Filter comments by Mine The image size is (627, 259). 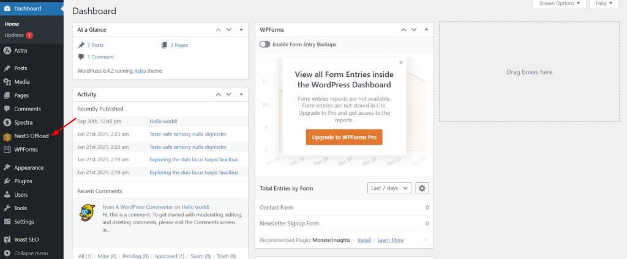pos(107,256)
